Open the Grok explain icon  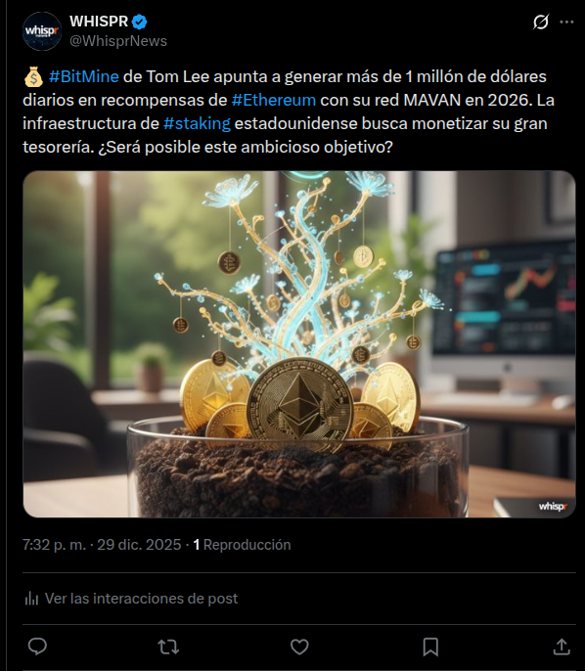(541, 22)
